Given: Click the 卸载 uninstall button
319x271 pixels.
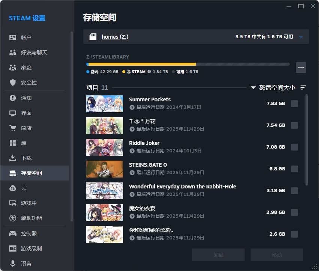Looking at the screenshot, I should click(218, 255).
